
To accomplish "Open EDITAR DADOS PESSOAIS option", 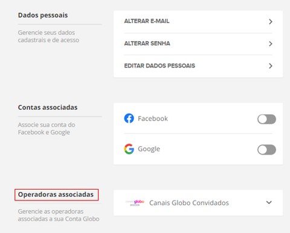I will pyautogui.click(x=198, y=66).
